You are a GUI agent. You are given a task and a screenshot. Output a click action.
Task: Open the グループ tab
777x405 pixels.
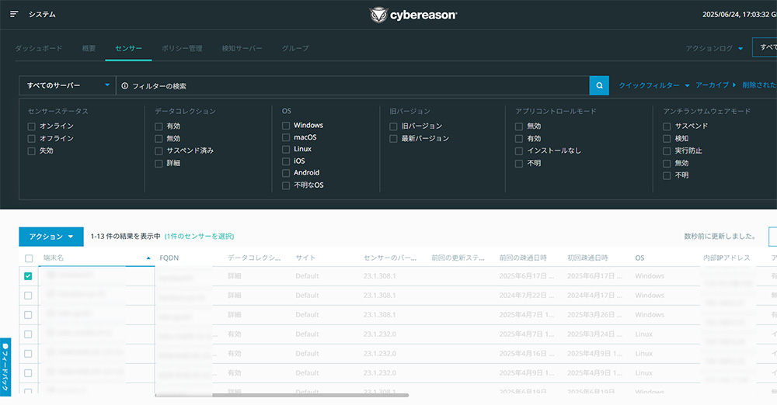(295, 48)
